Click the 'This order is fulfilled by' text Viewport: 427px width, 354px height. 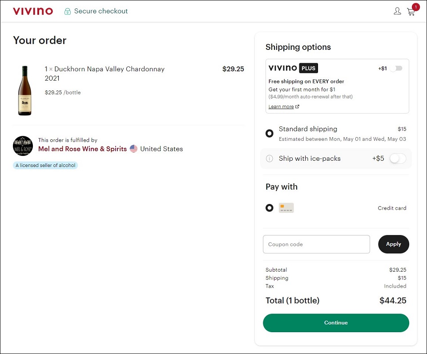click(x=68, y=140)
